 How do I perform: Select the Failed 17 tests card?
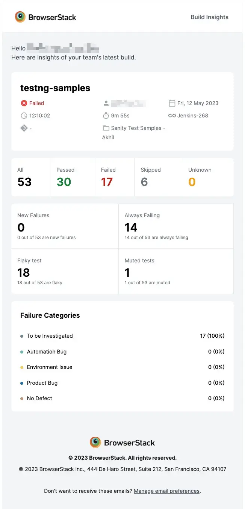coord(115,177)
